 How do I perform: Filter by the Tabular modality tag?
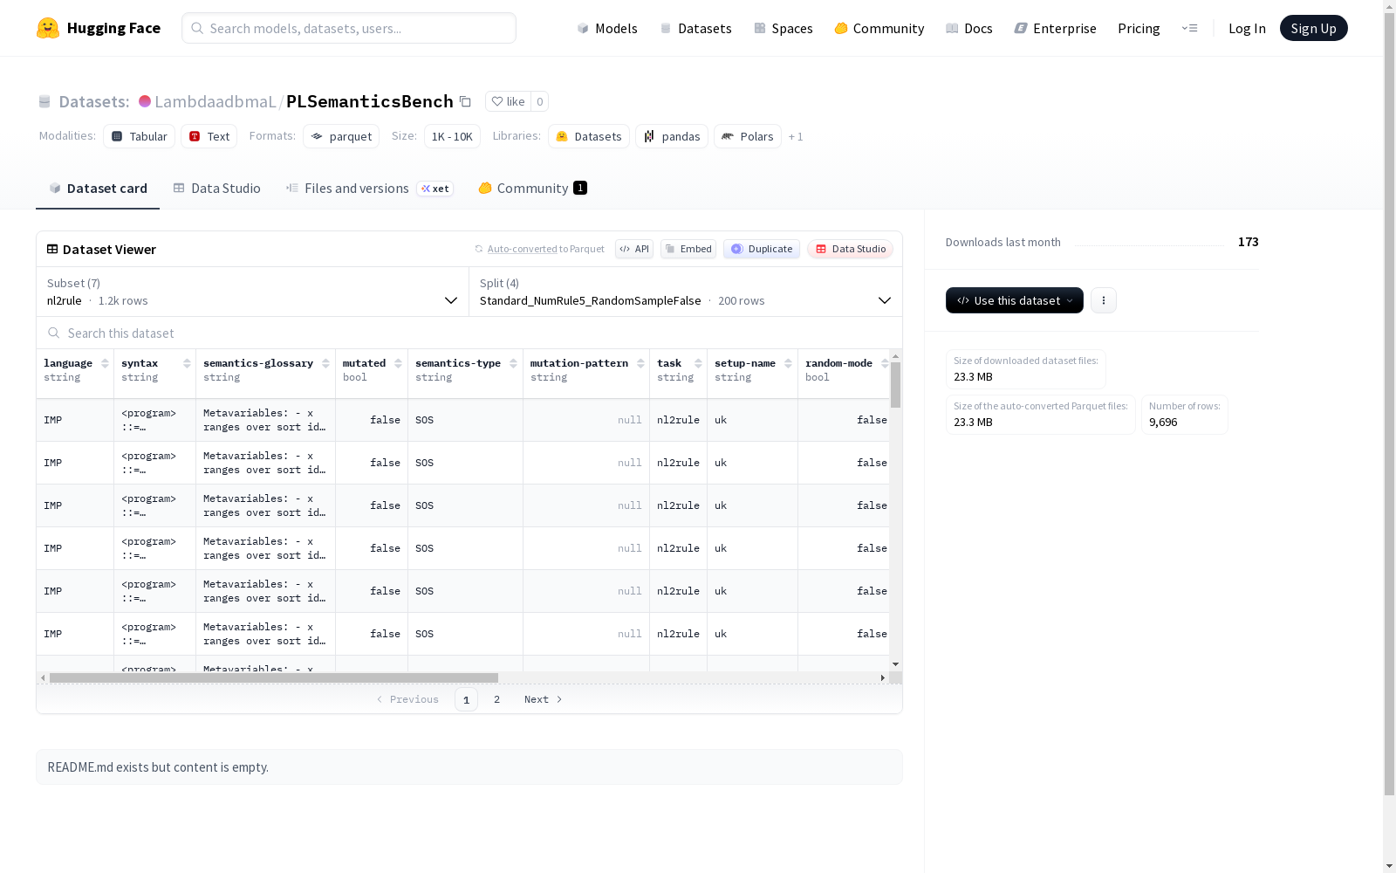(x=140, y=136)
